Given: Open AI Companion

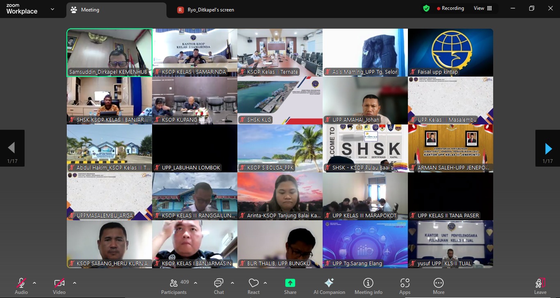Looking at the screenshot, I should [329, 286].
